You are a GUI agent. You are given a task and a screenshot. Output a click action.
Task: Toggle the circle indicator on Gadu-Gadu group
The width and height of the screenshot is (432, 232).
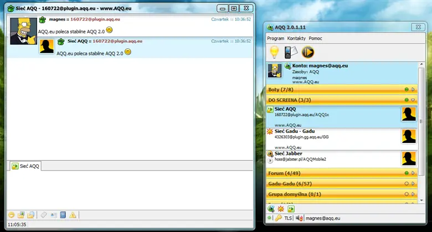(x=406, y=183)
